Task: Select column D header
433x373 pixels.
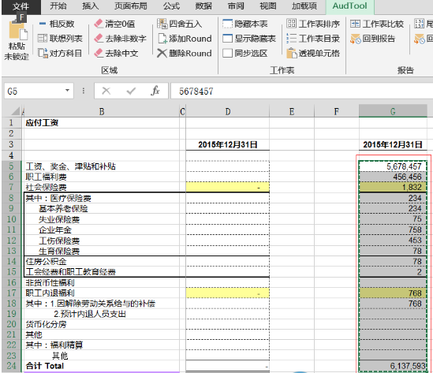Action: [228, 111]
